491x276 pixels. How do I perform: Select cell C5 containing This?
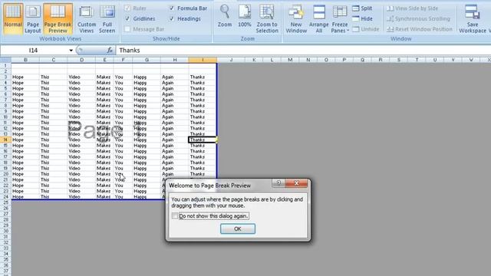coord(53,88)
